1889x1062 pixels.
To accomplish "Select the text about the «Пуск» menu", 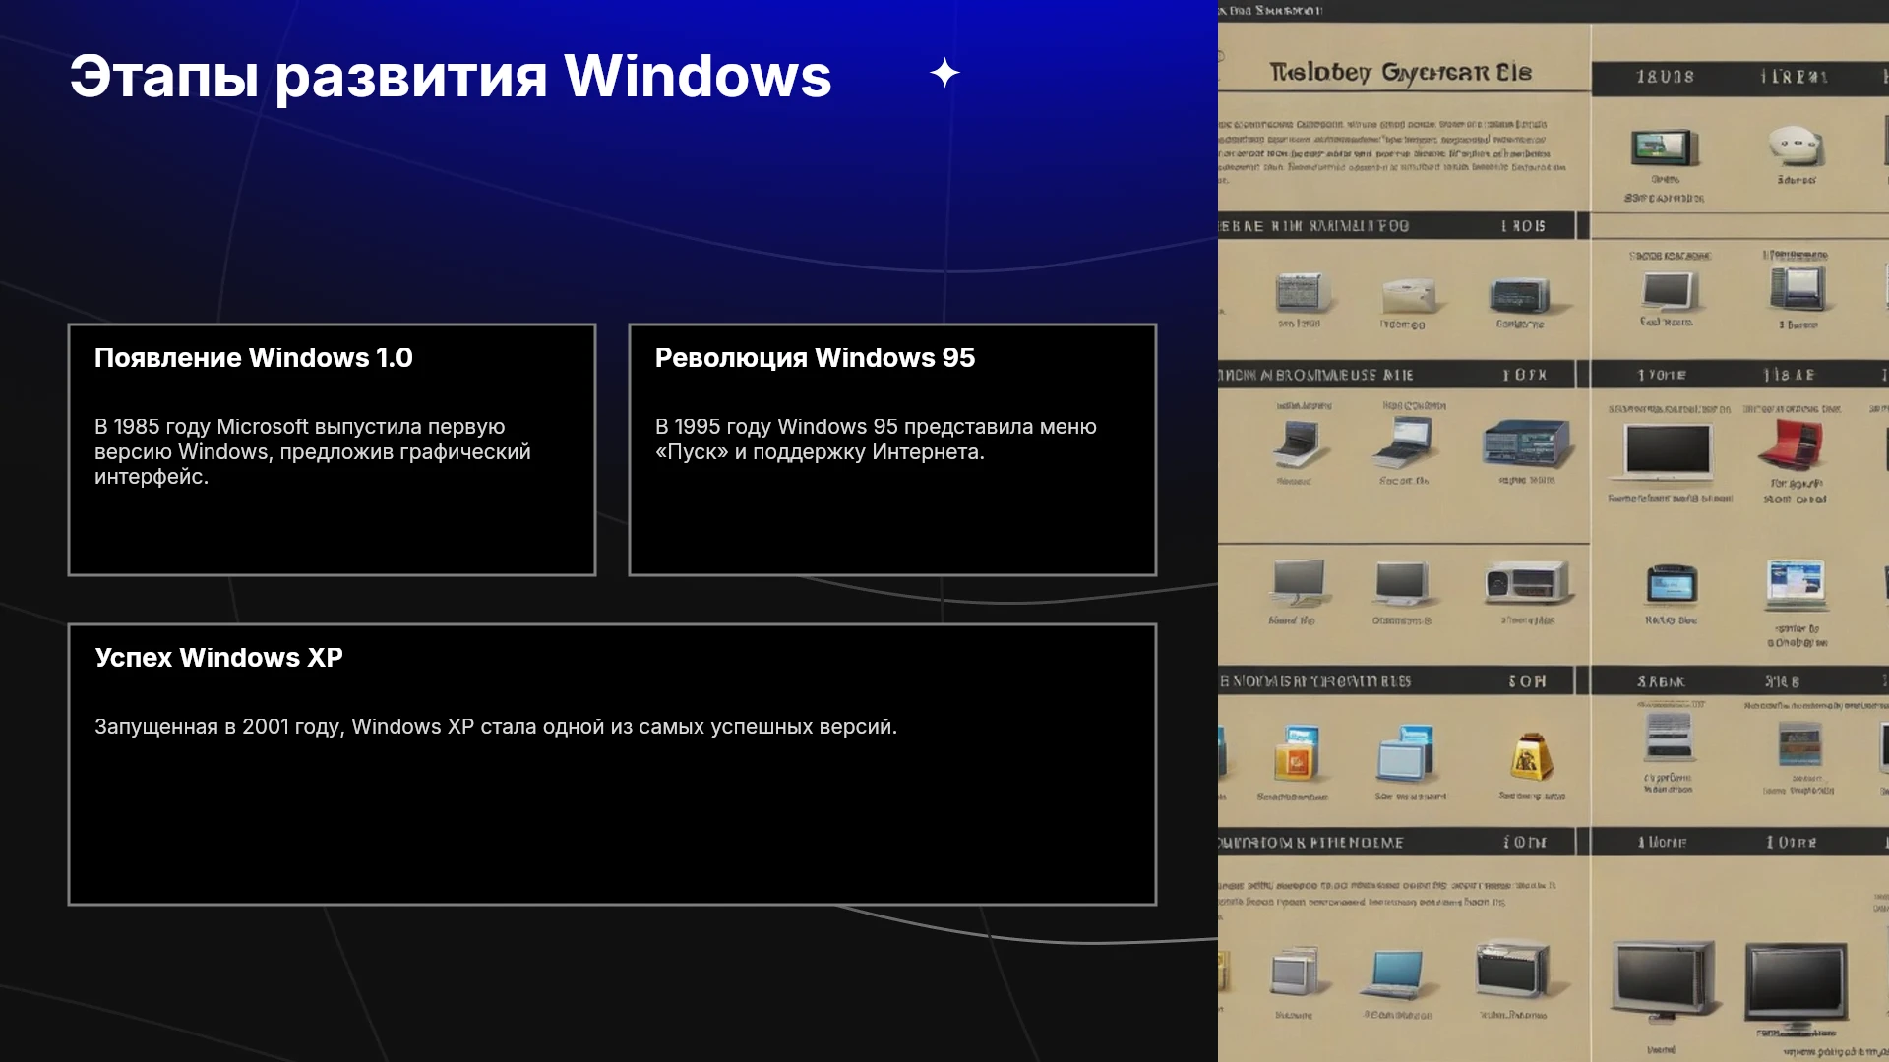I will click(x=876, y=440).
